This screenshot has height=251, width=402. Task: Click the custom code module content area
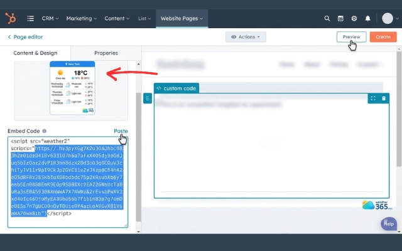coord(271,146)
